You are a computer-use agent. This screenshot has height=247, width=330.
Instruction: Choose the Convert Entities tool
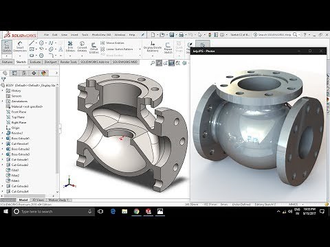[82, 47]
